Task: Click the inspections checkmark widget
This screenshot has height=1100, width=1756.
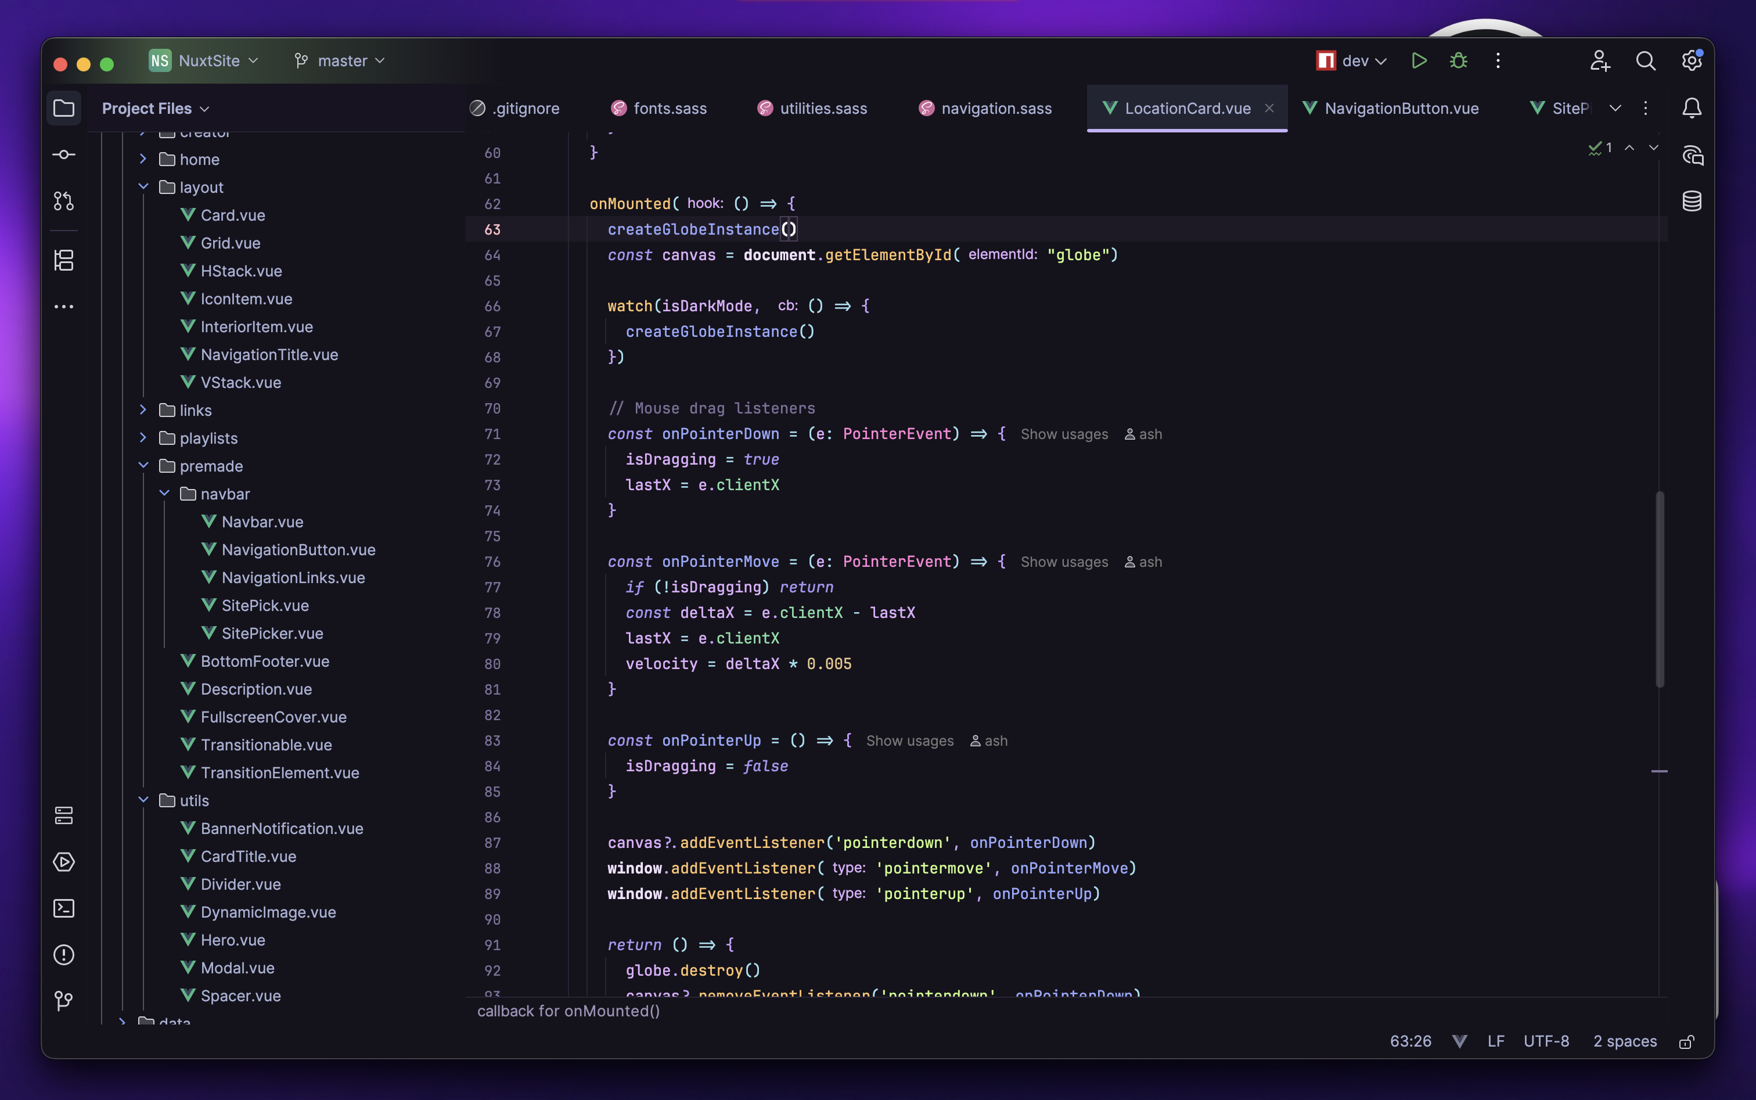Action: [1600, 148]
